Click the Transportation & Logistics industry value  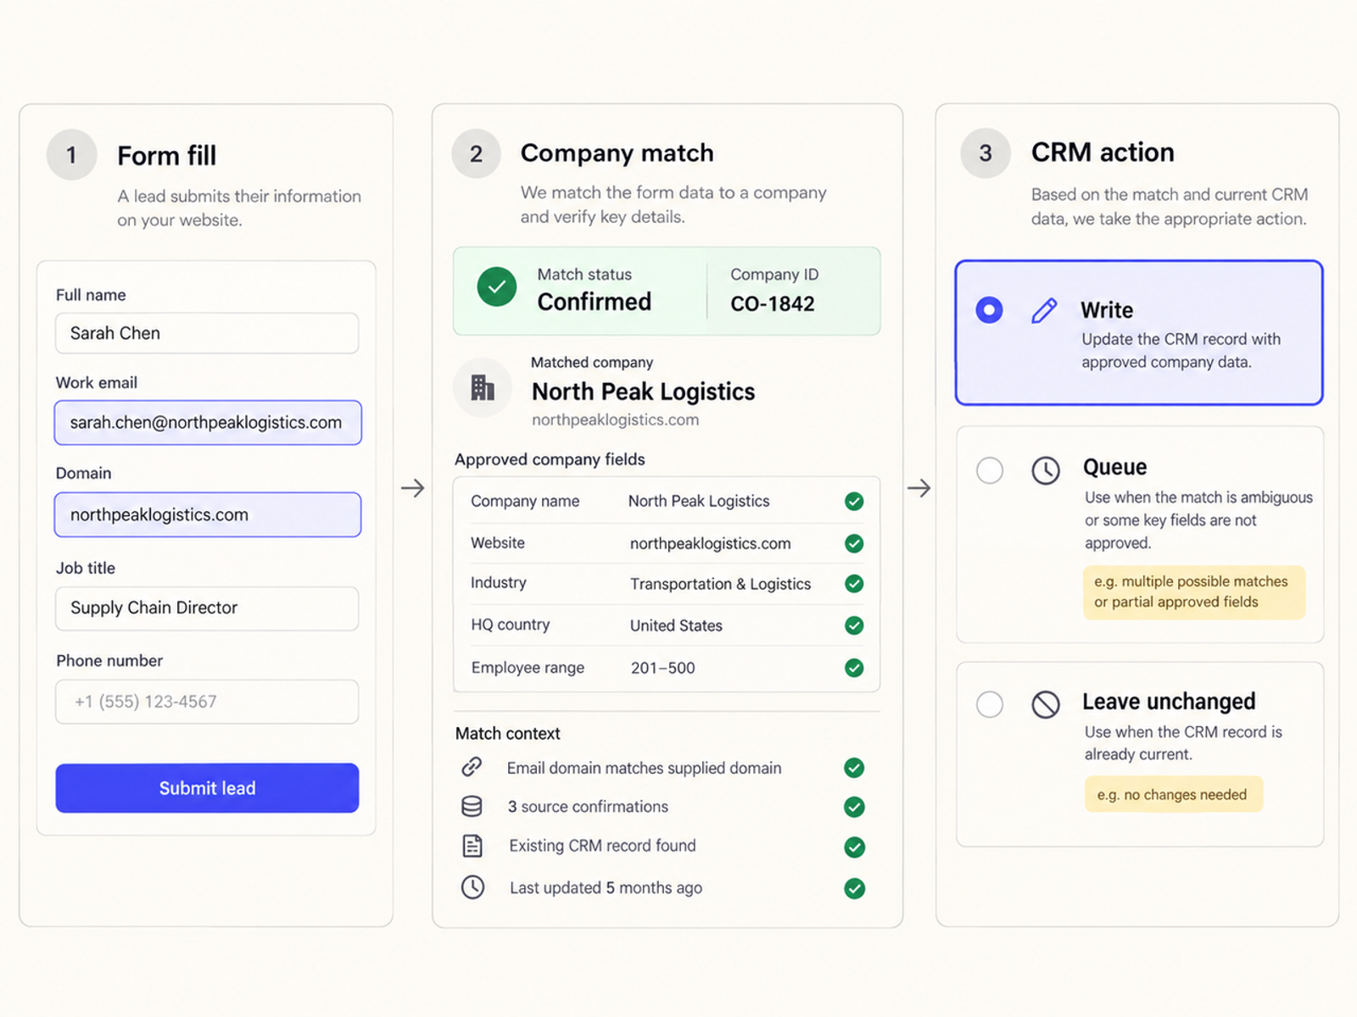pyautogui.click(x=720, y=584)
